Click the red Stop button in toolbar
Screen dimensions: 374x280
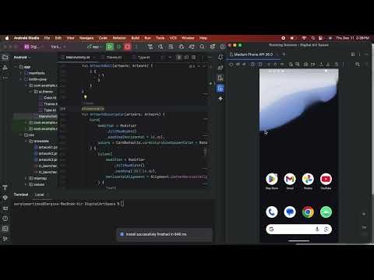tap(128, 47)
